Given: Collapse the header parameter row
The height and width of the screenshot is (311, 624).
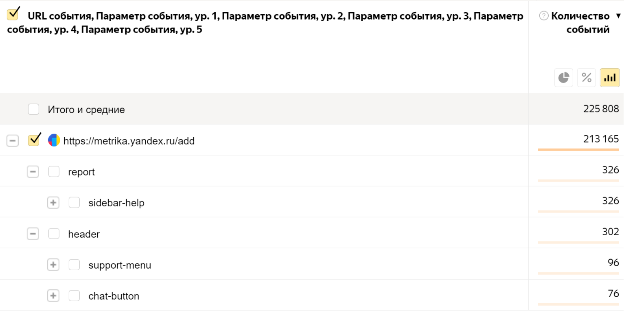Looking at the screenshot, I should pos(33,234).
